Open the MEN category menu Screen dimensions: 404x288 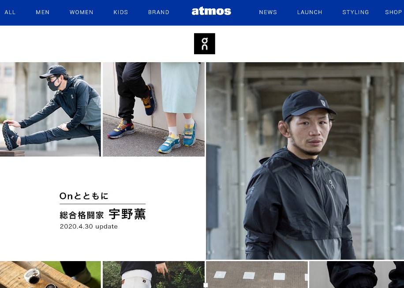click(x=42, y=12)
